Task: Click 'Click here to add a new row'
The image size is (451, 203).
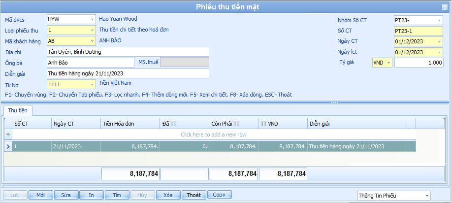Action: pyautogui.click(x=214, y=135)
